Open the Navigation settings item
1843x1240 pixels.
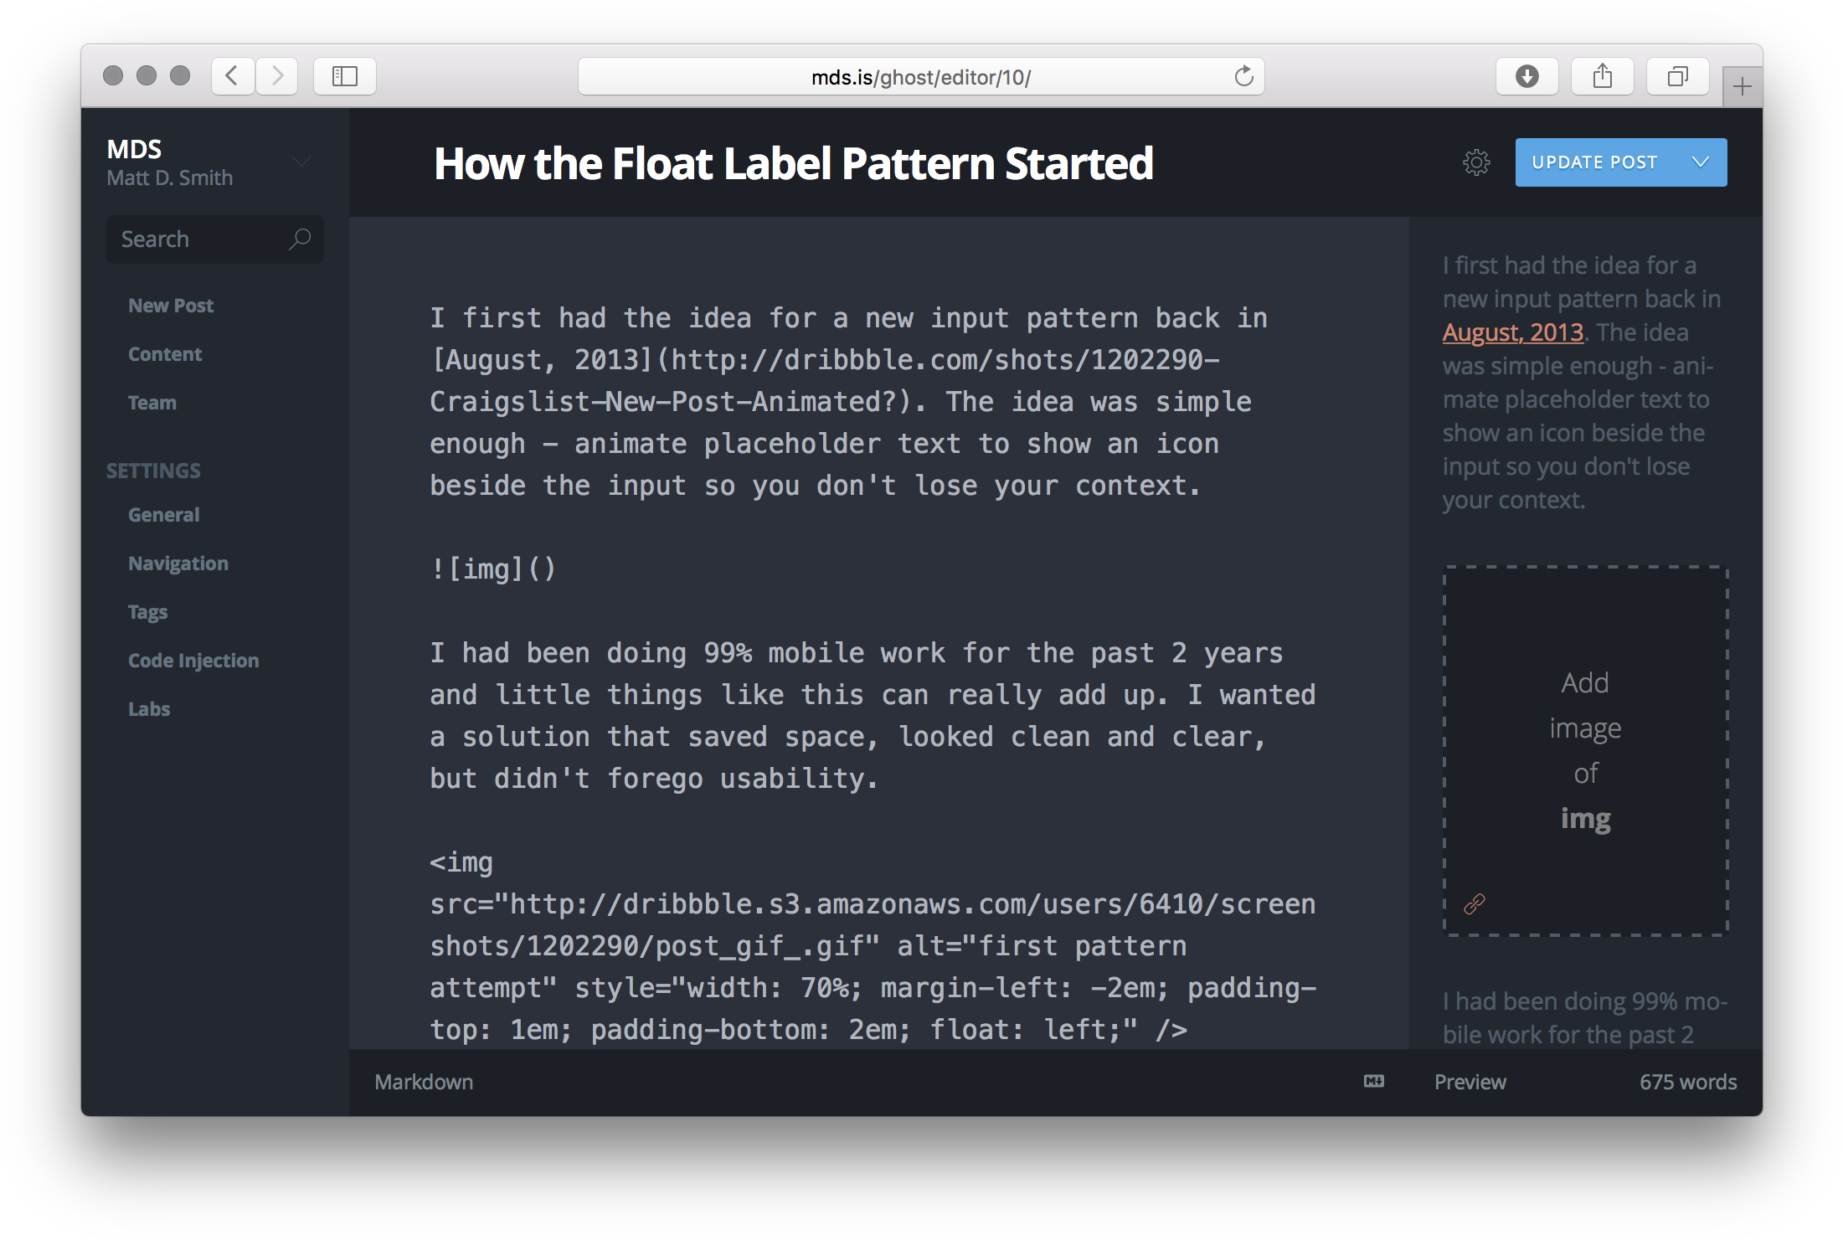pos(178,563)
